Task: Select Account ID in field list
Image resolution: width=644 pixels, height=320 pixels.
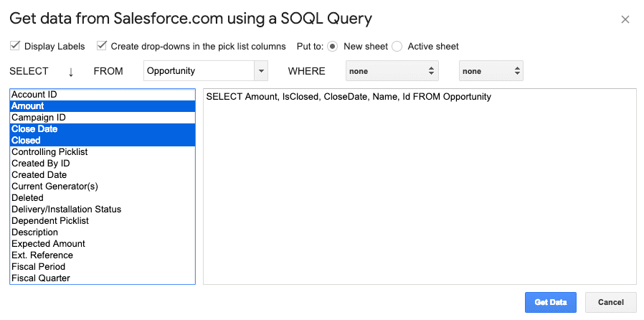Action: click(103, 95)
